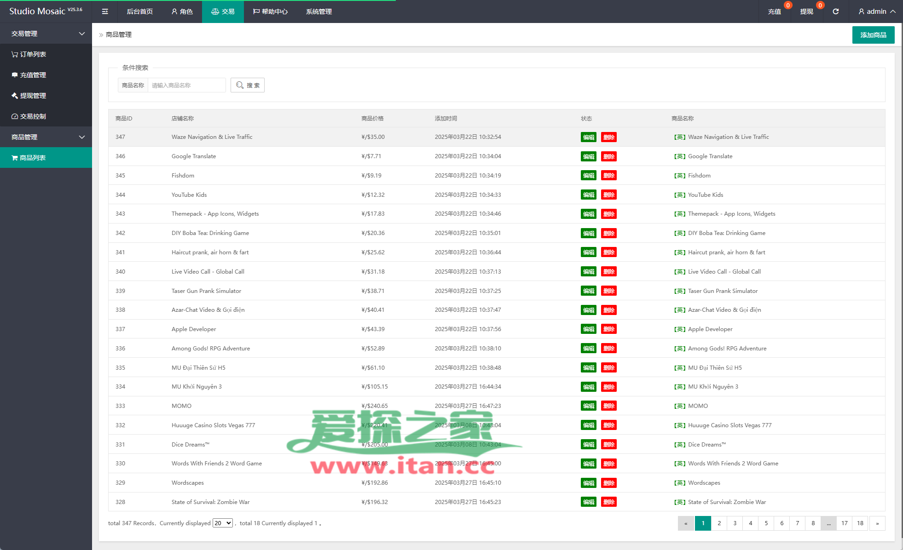Delete the Waze Navigation & Live Traffic product
Viewport: 903px width, 550px height.
[609, 137]
